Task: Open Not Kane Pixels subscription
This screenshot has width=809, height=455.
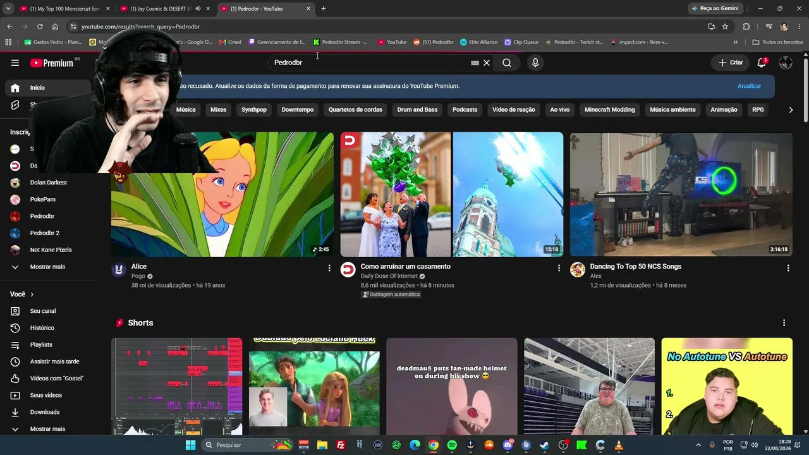Action: point(49,250)
